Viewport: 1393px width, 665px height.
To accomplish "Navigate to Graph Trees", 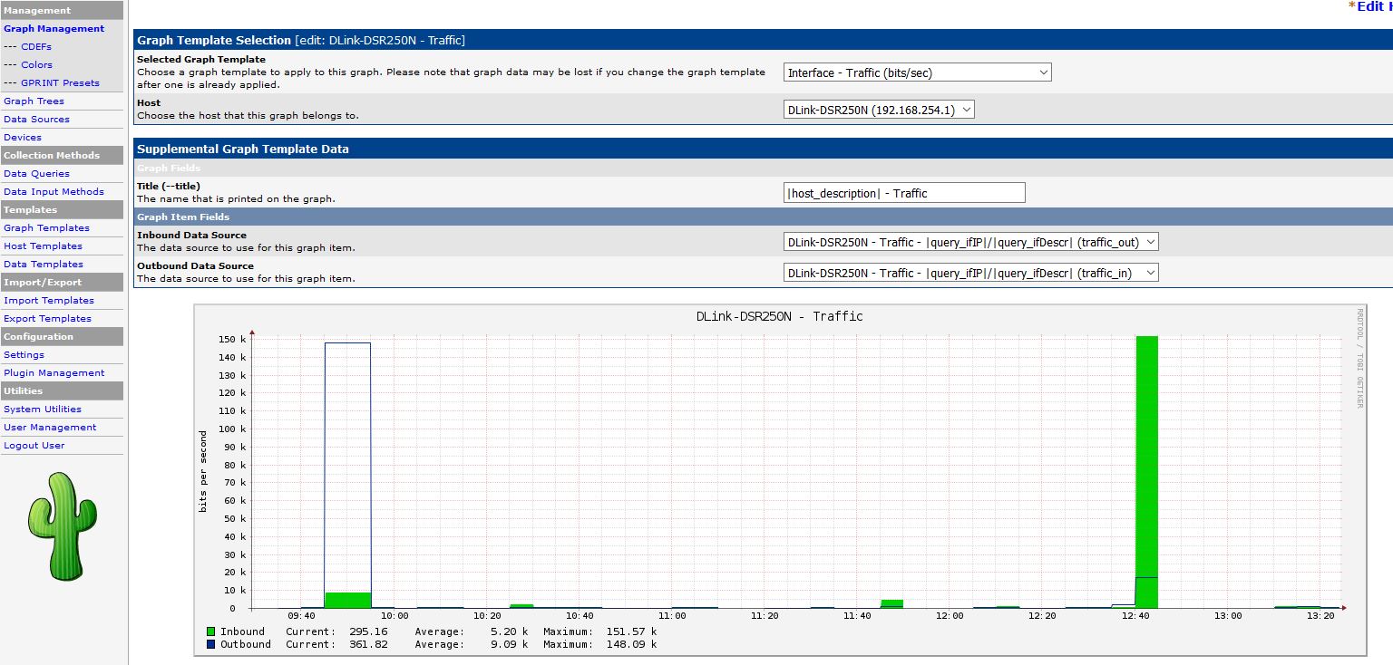I will (34, 101).
